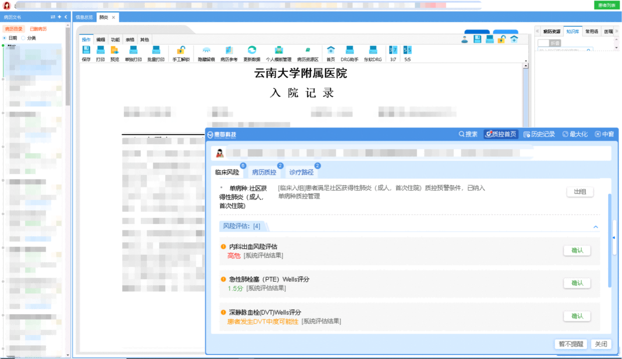
Task: Select the 表格 ribbon tab
Action: (x=130, y=39)
